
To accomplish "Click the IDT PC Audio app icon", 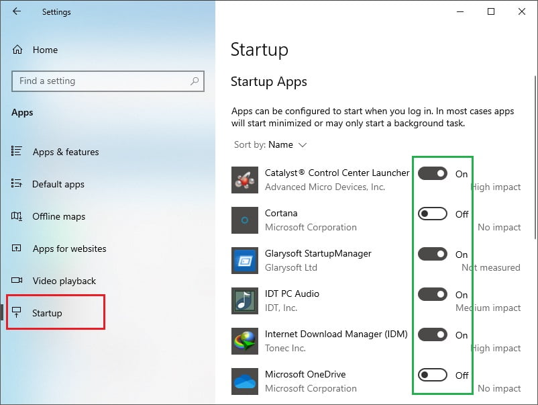I will tap(245, 301).
